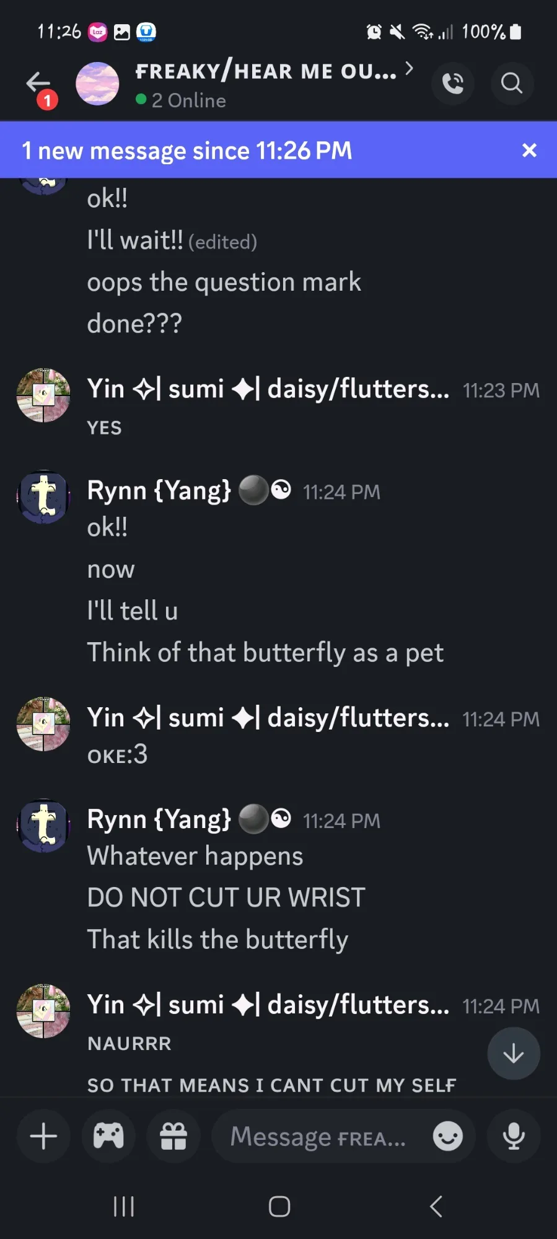Tap the Yin username above 'NAURRR'
Image resolution: width=557 pixels, height=1239 pixels.
pyautogui.click(x=268, y=1005)
